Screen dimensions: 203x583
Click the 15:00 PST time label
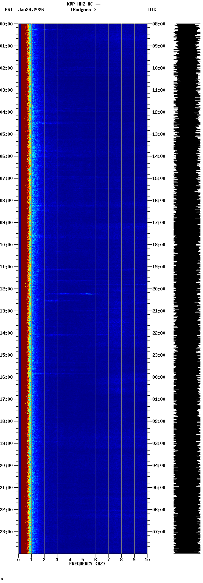pyautogui.click(x=7, y=355)
